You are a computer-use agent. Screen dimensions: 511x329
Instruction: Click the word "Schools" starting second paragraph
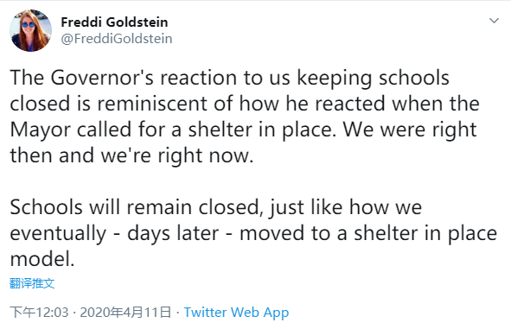click(46, 207)
